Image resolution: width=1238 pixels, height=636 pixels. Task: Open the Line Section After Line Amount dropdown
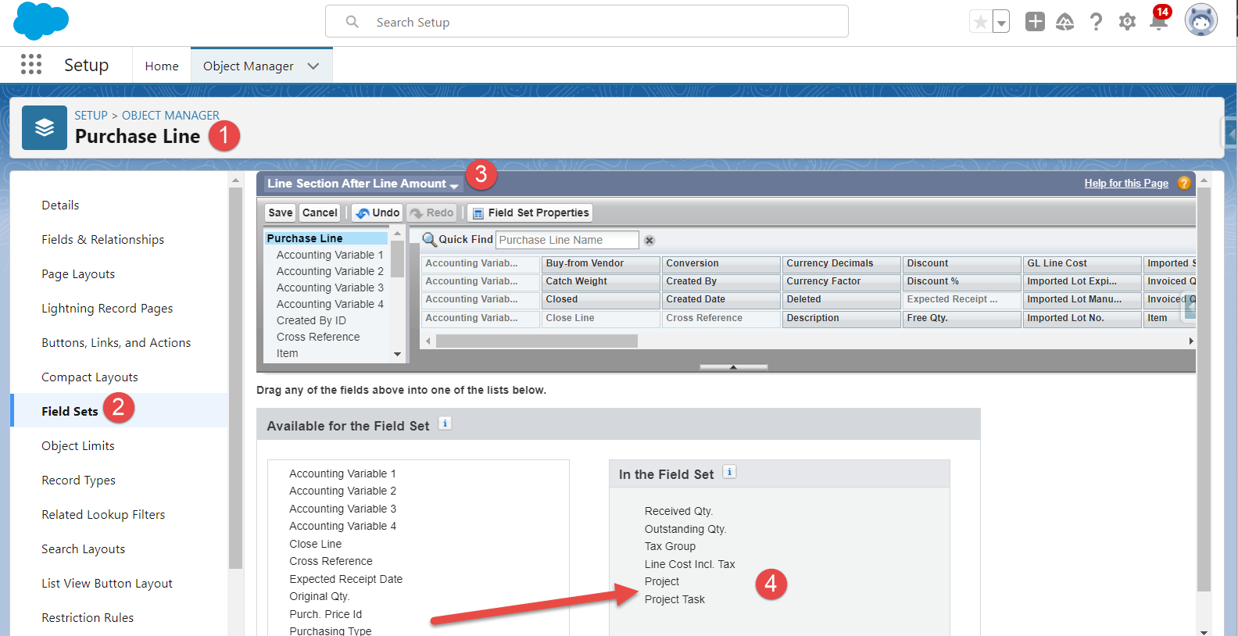click(x=363, y=184)
